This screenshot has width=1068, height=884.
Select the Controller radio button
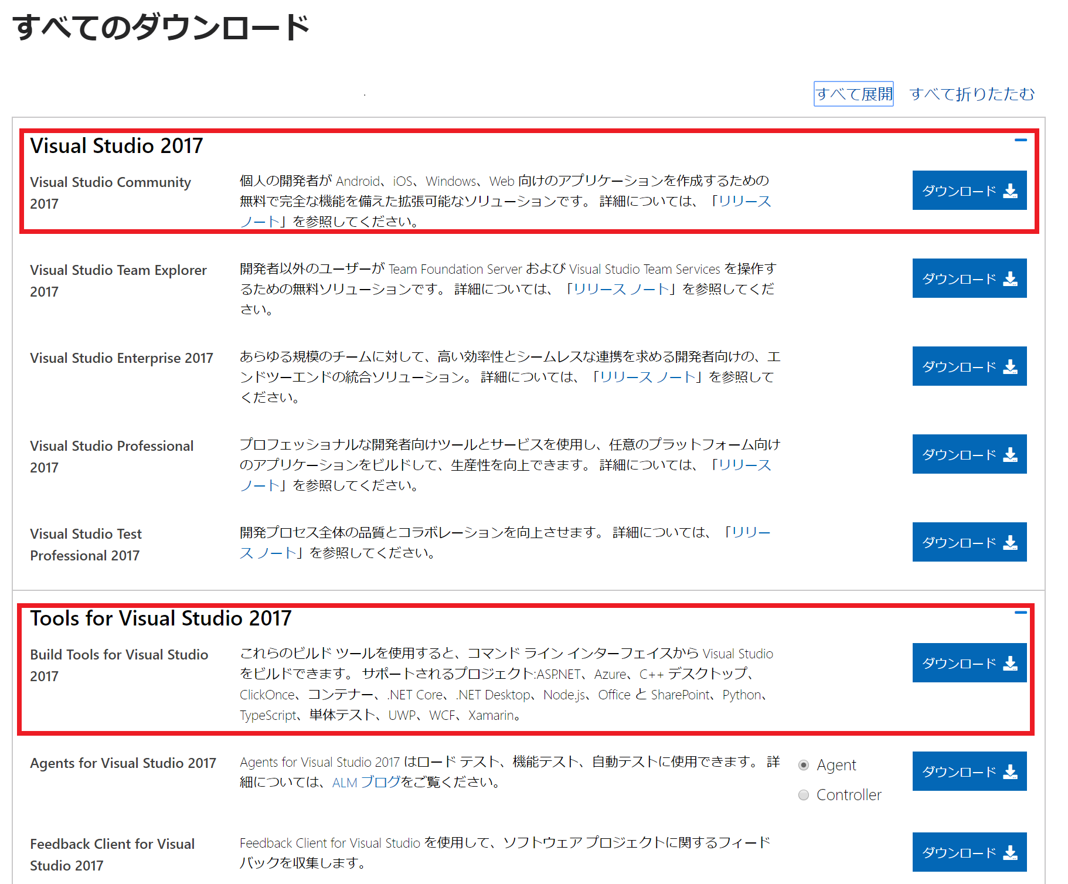(x=803, y=795)
